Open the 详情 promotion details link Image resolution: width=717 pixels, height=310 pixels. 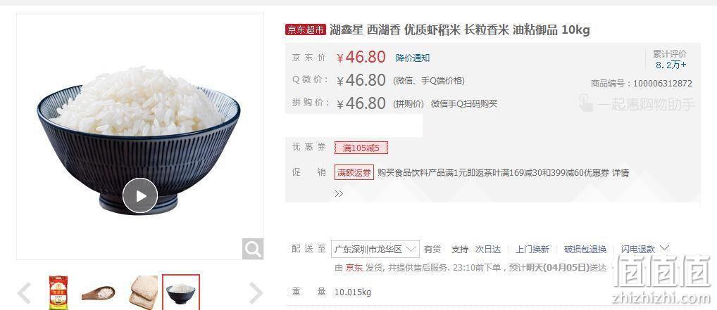click(621, 173)
